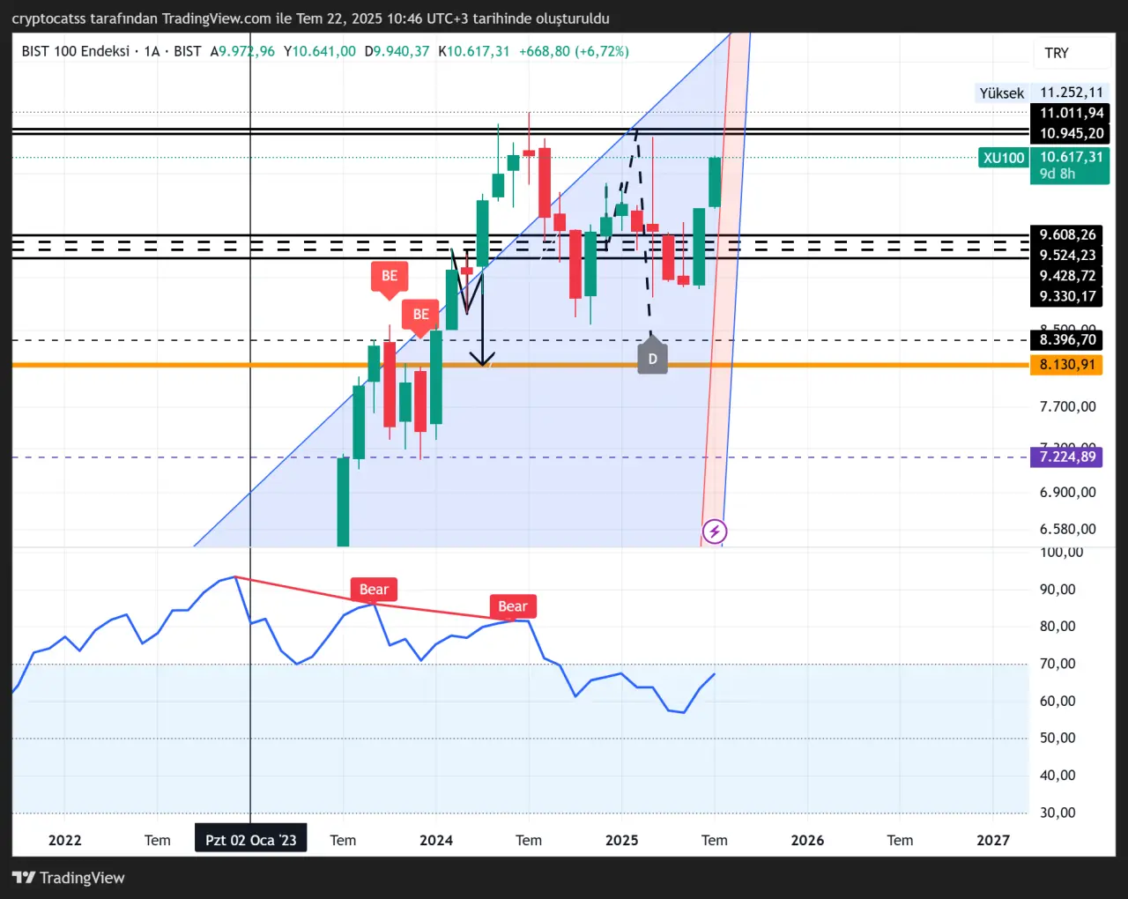Image resolution: width=1128 pixels, height=899 pixels.
Task: Click the black downward arrow head
Action: tap(482, 359)
